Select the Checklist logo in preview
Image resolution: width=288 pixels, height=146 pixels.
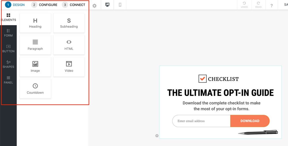(219, 79)
